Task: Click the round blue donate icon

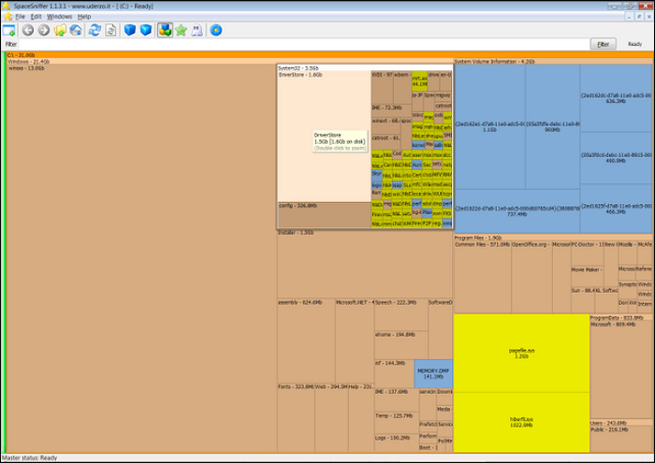Action: (x=216, y=30)
